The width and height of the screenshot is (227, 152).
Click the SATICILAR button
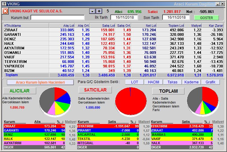95,90
